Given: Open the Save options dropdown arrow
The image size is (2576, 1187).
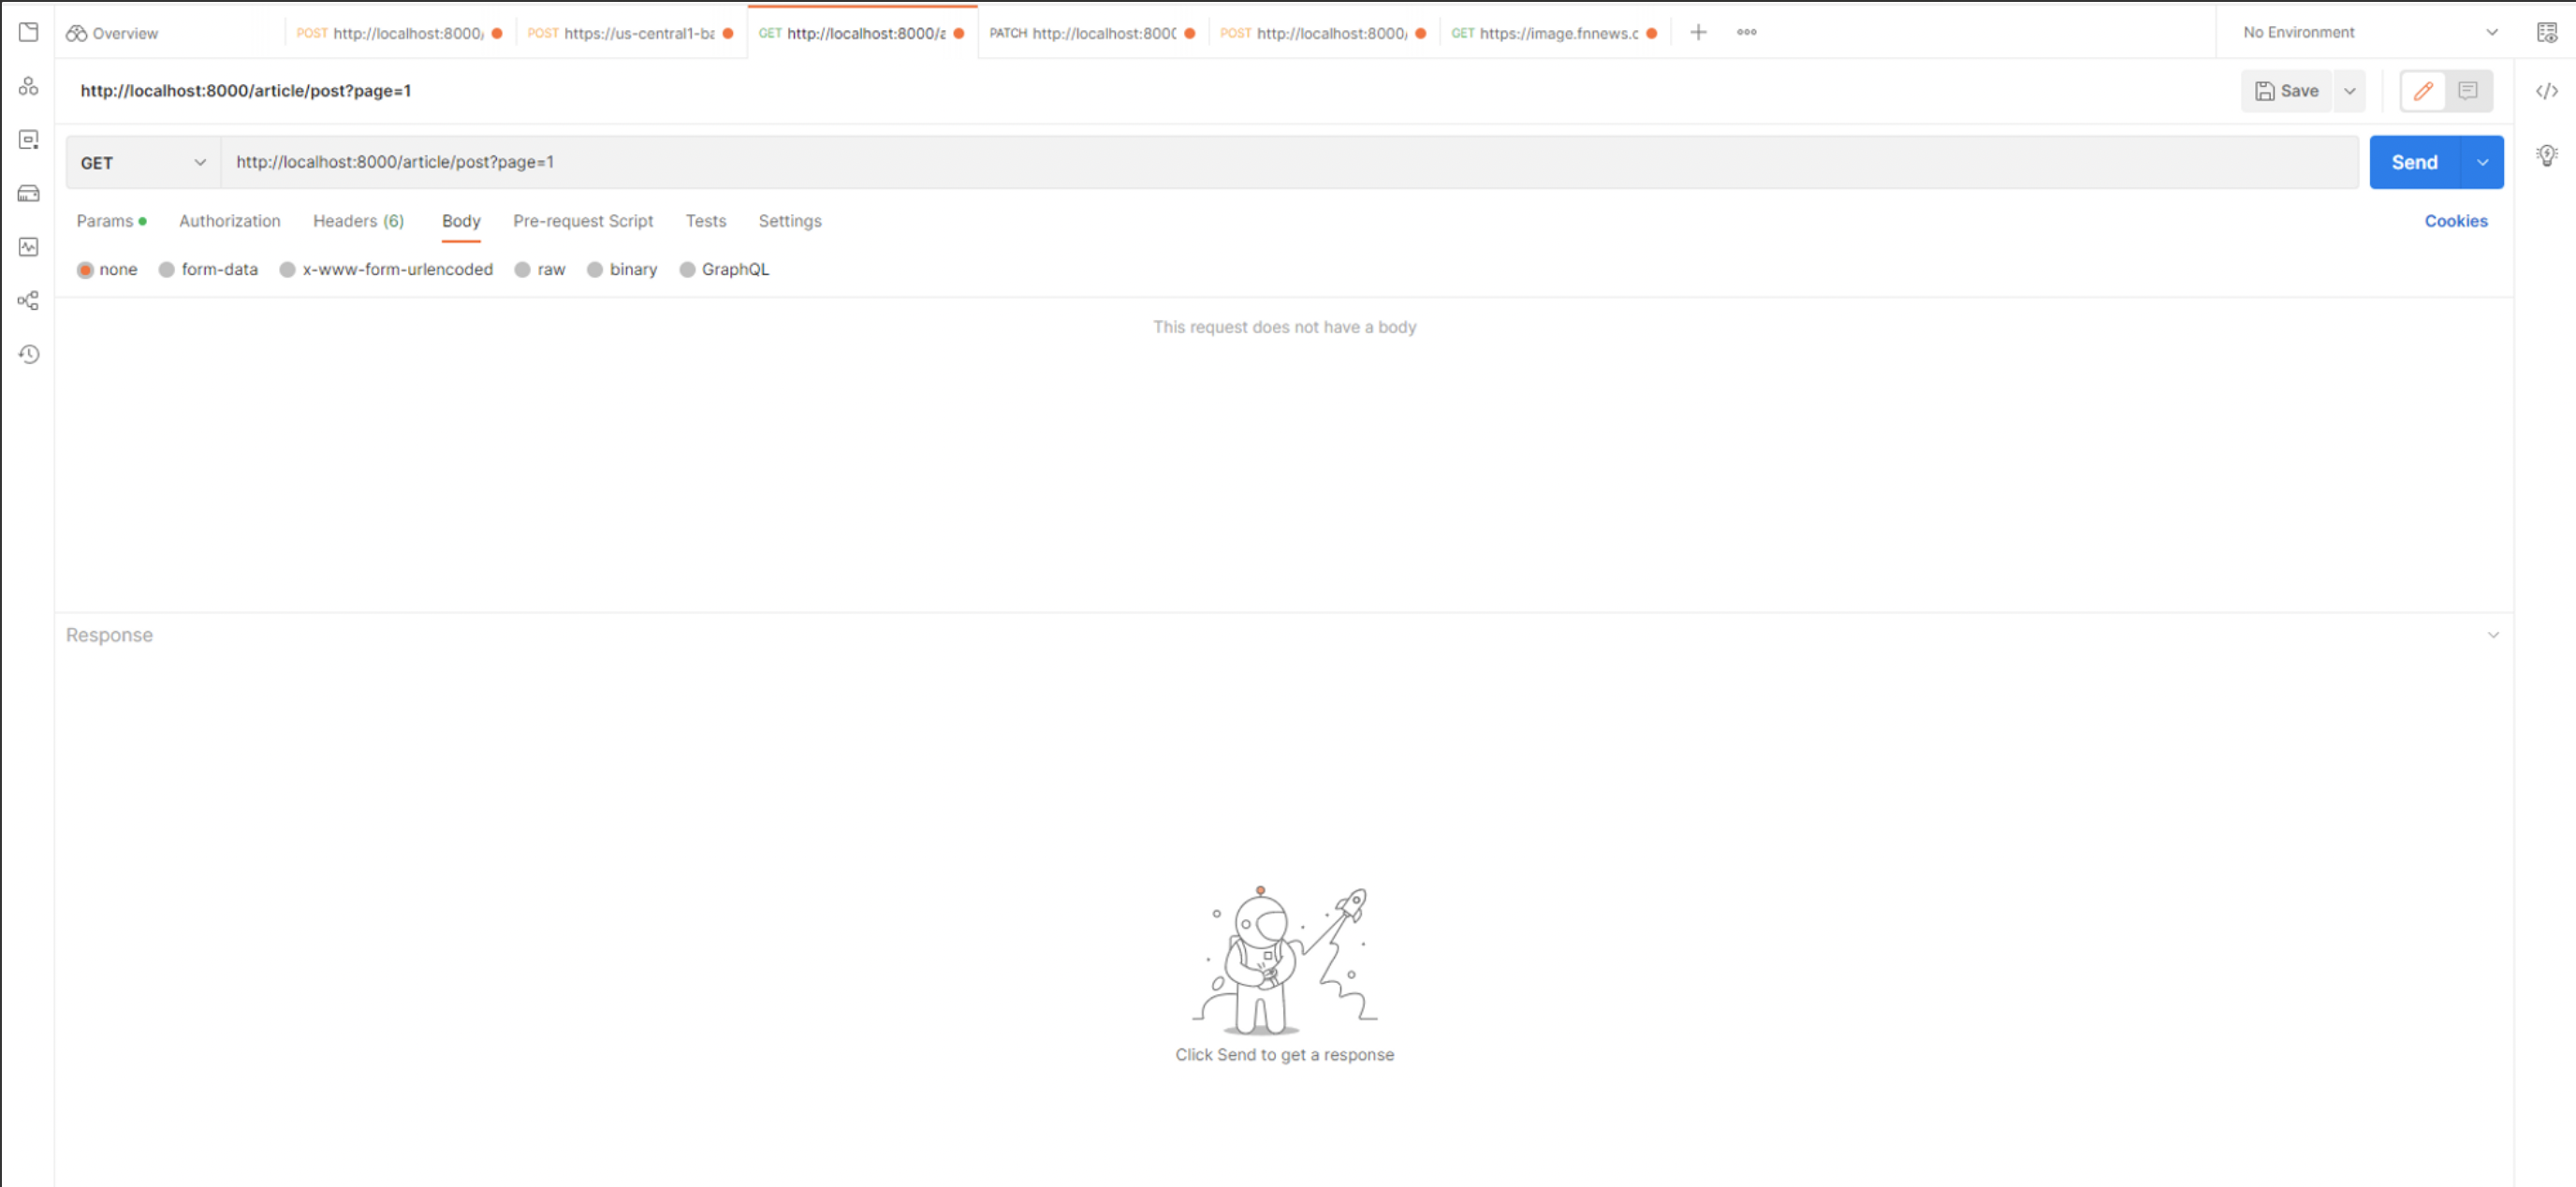Looking at the screenshot, I should pos(2349,91).
